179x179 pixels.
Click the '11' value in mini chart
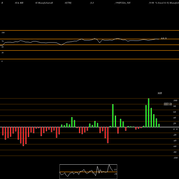(x=115, y=170)
